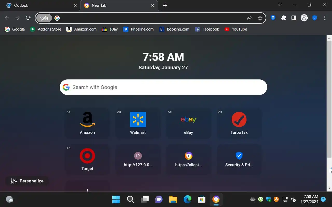Close the Outlook tab

[75, 5]
